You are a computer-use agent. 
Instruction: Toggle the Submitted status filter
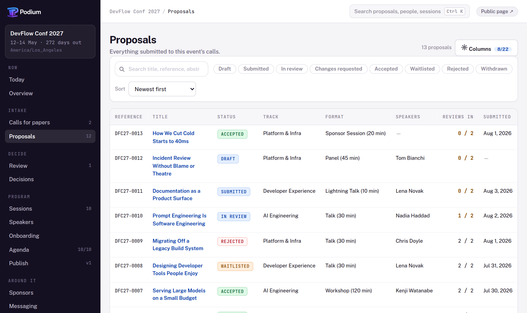click(256, 69)
